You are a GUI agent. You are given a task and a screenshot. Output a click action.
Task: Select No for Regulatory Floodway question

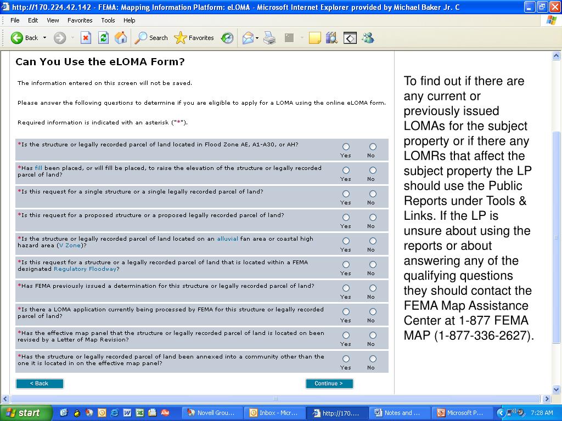click(373, 264)
